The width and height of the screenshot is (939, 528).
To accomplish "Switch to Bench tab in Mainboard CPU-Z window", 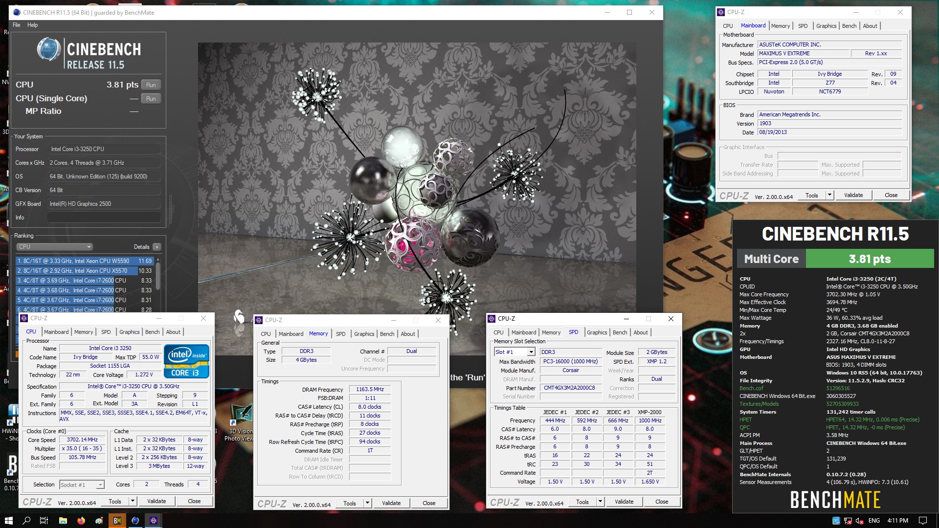I will click(x=849, y=26).
